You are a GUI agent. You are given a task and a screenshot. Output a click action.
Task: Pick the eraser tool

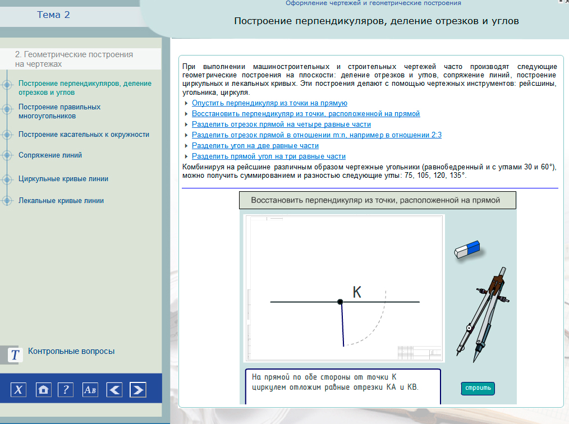click(467, 249)
